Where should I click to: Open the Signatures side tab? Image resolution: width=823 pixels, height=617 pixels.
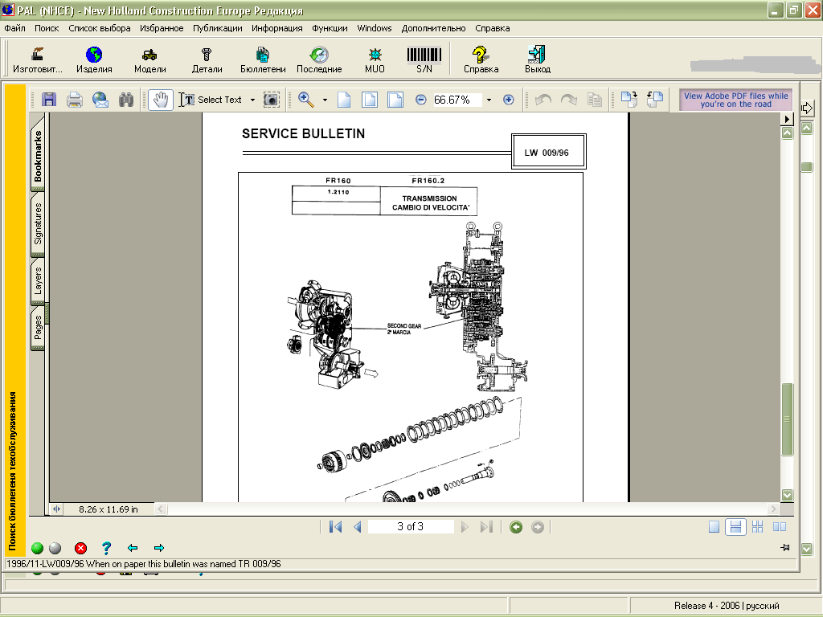[x=38, y=224]
